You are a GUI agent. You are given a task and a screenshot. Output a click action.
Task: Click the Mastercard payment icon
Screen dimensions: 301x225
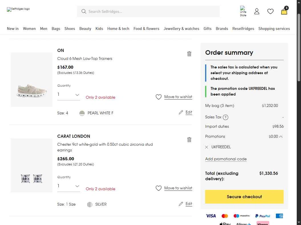tap(225, 216)
